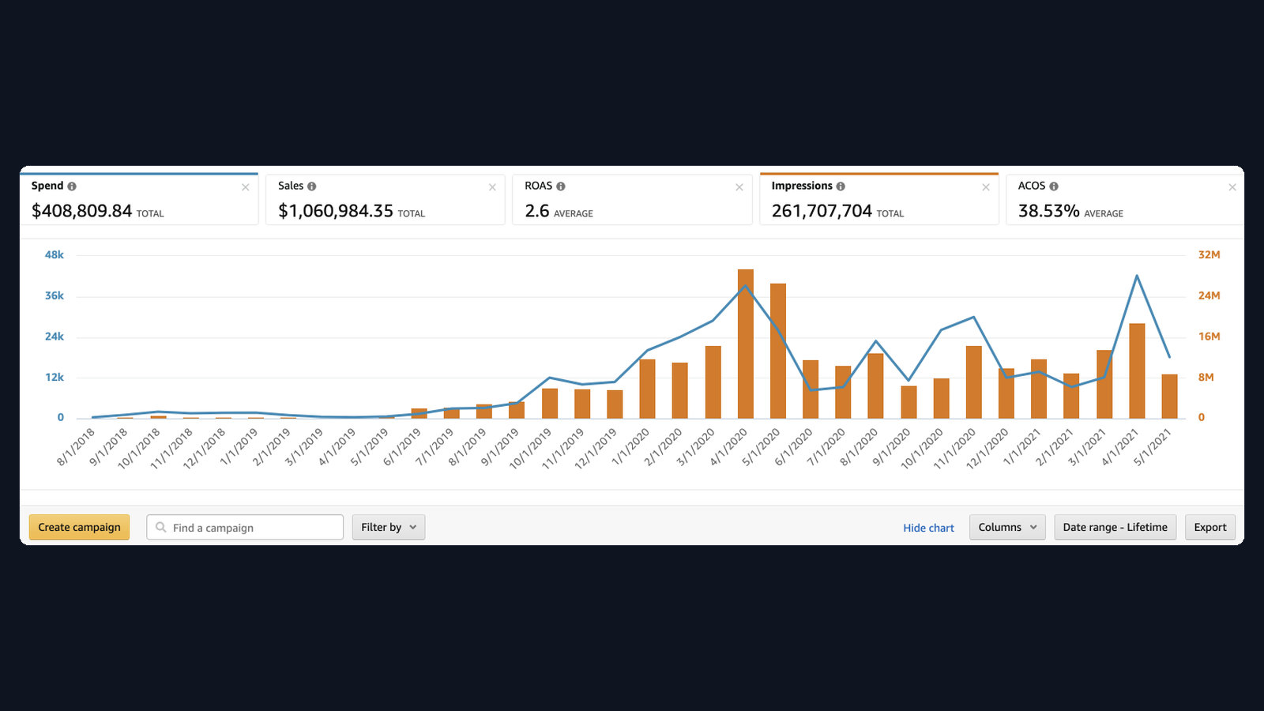Click the info icon next to Sales
1264x711 pixels.
point(311,186)
